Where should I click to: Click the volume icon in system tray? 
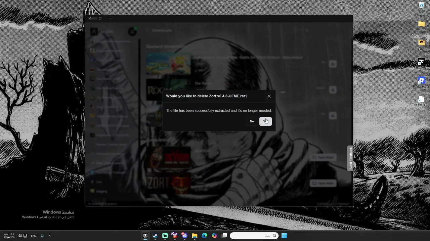(20, 236)
